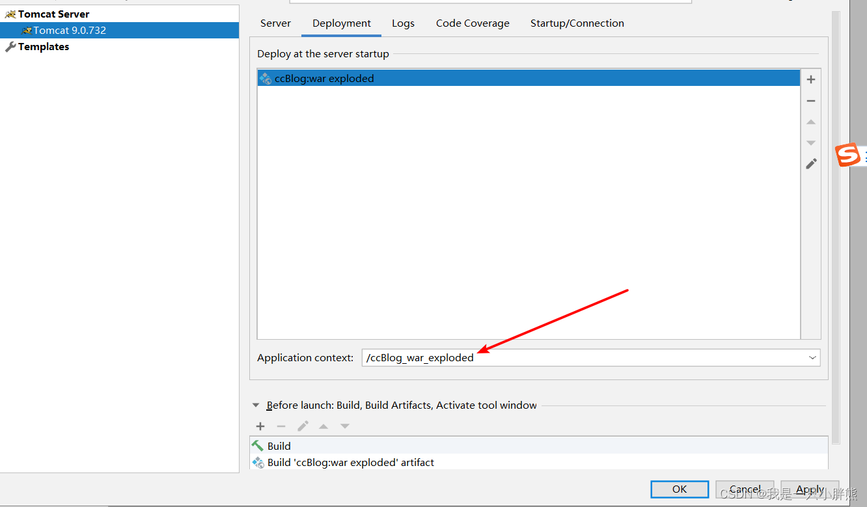Select Tomcat 9.0.732 run configuration

point(120,31)
